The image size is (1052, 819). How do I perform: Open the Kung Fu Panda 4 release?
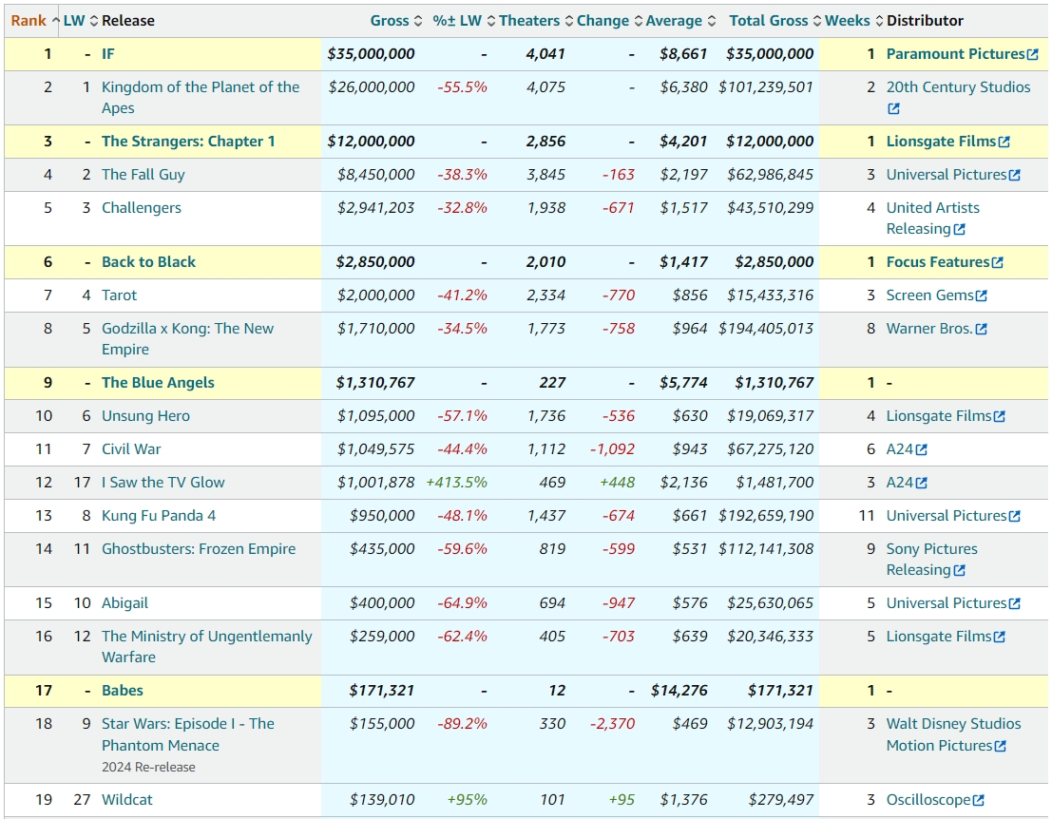pos(159,515)
